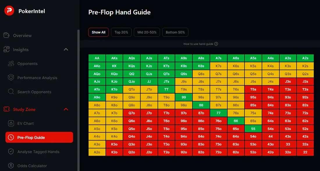Viewport: 320px width, 171px height.
Task: Click the Show All button
Action: (x=98, y=32)
